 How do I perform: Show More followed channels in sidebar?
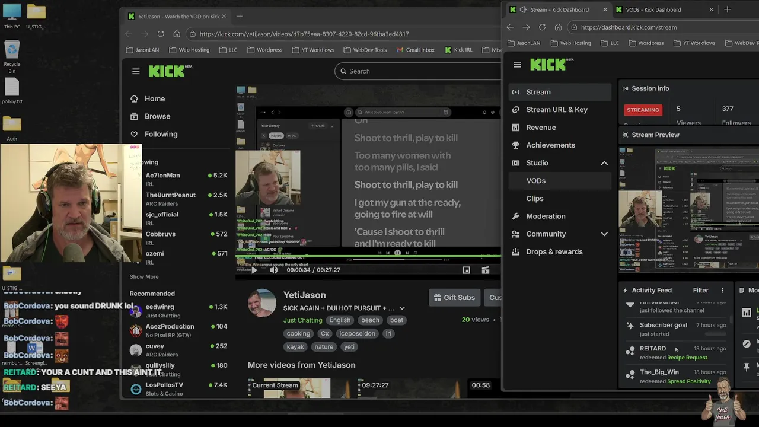(x=144, y=277)
